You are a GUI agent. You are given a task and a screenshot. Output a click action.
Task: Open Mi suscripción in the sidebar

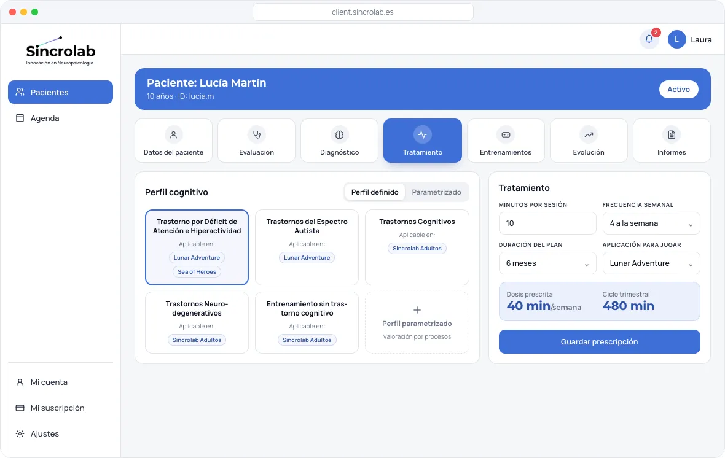61,408
